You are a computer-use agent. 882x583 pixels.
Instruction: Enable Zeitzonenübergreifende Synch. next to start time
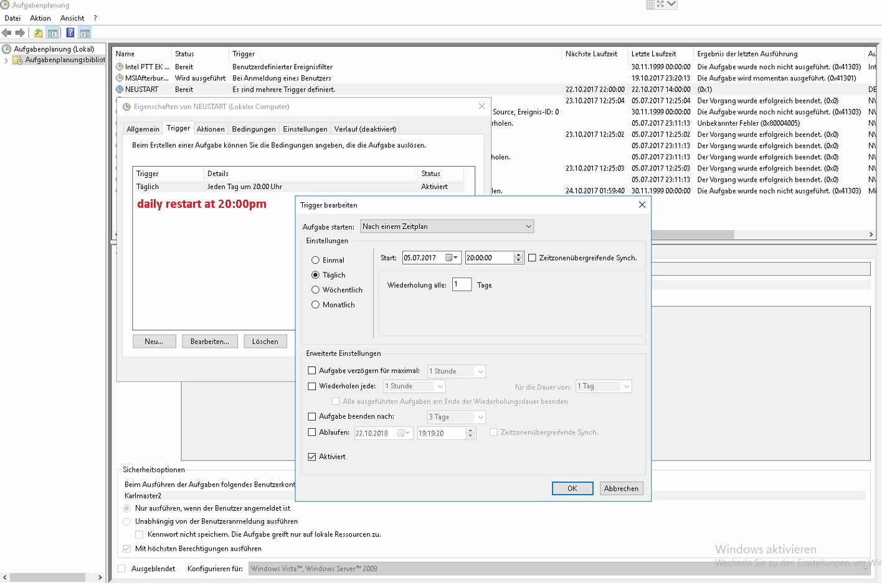click(532, 258)
